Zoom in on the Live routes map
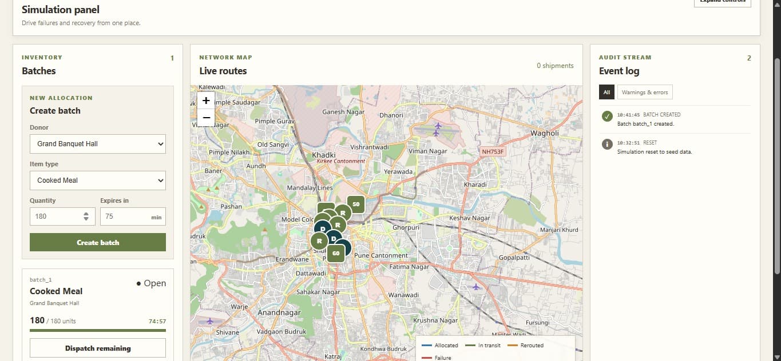This screenshot has height=361, width=781. coord(207,101)
